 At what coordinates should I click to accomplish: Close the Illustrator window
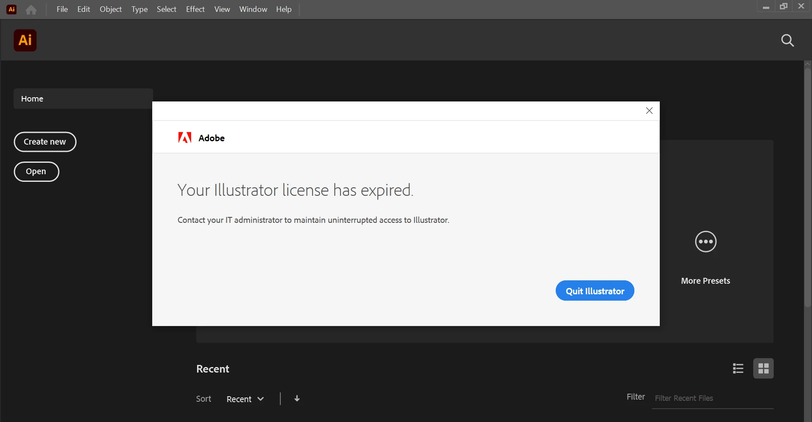pos(801,6)
